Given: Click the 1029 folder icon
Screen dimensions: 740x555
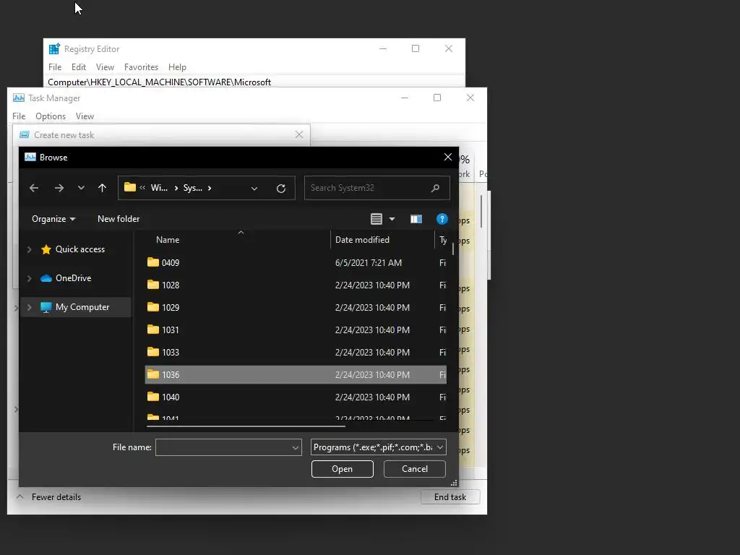Looking at the screenshot, I should click(x=153, y=307).
